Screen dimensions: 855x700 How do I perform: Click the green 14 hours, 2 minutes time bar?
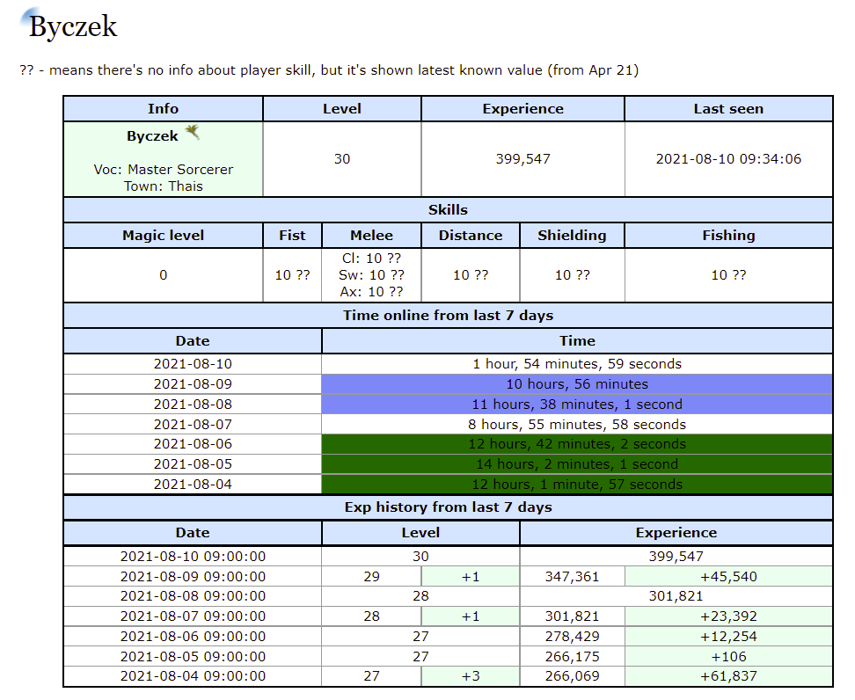coord(576,464)
